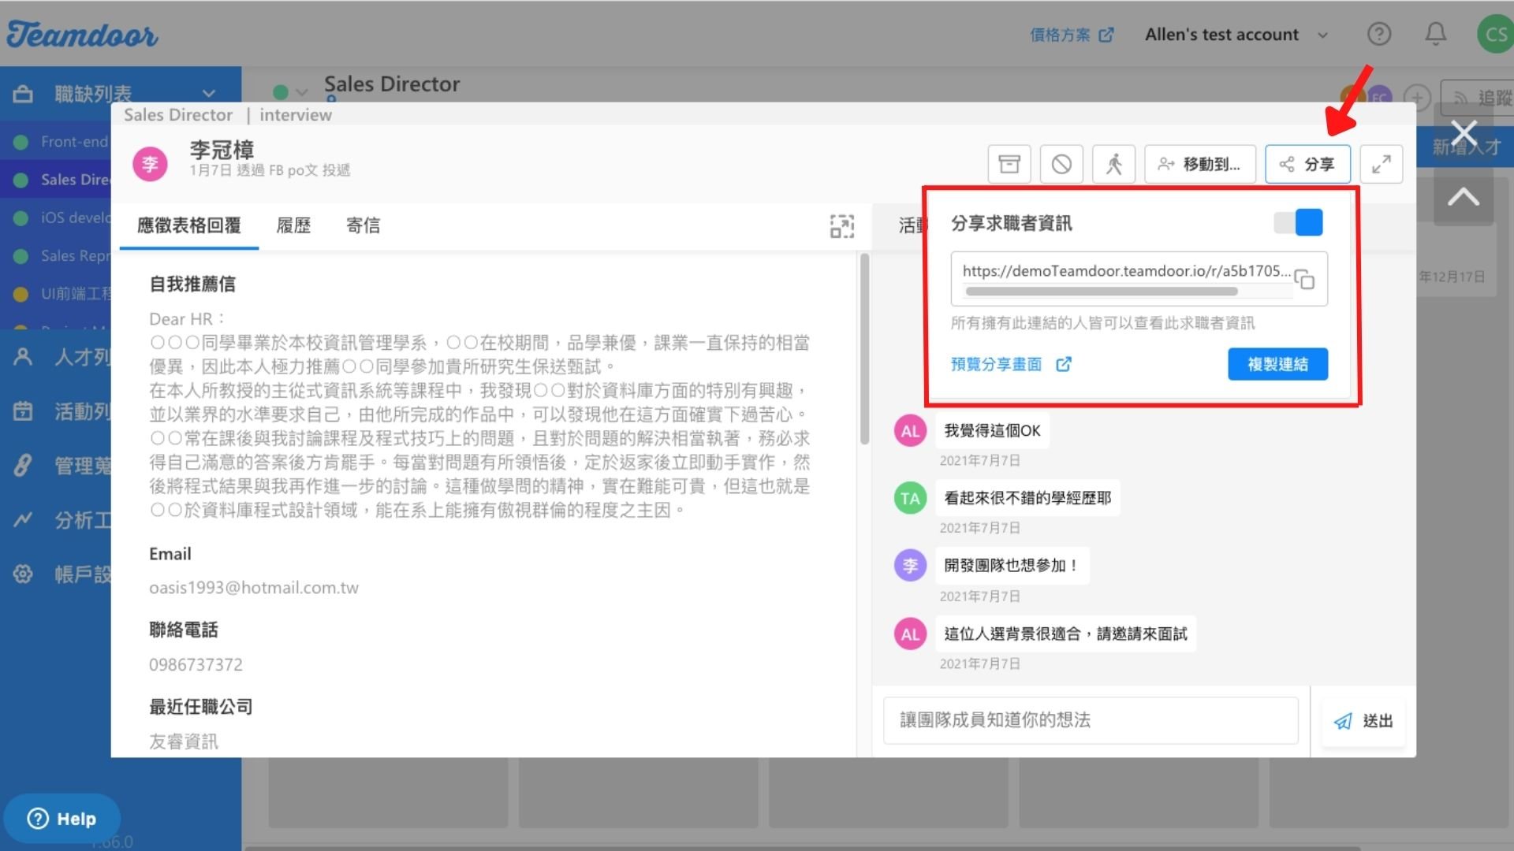Open job status dropdown beside Sales Director
This screenshot has height=851, width=1514.
[x=290, y=91]
